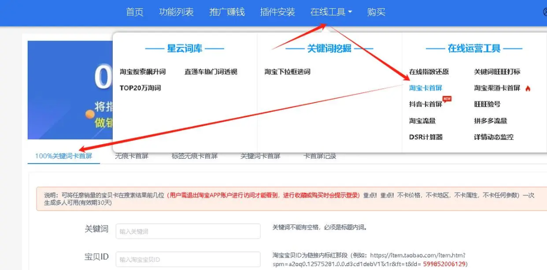Expand the 在线工具 dropdown menu

pyautogui.click(x=331, y=12)
